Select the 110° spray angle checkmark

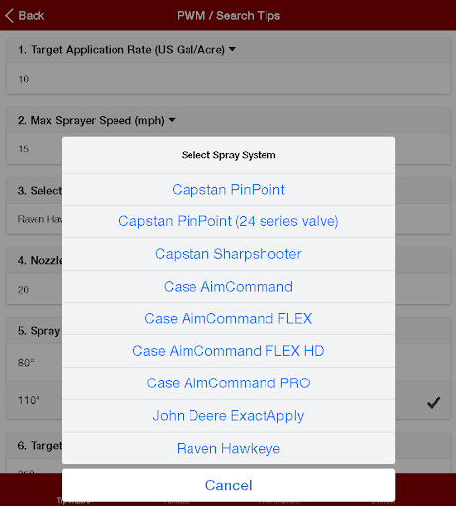[x=433, y=402]
